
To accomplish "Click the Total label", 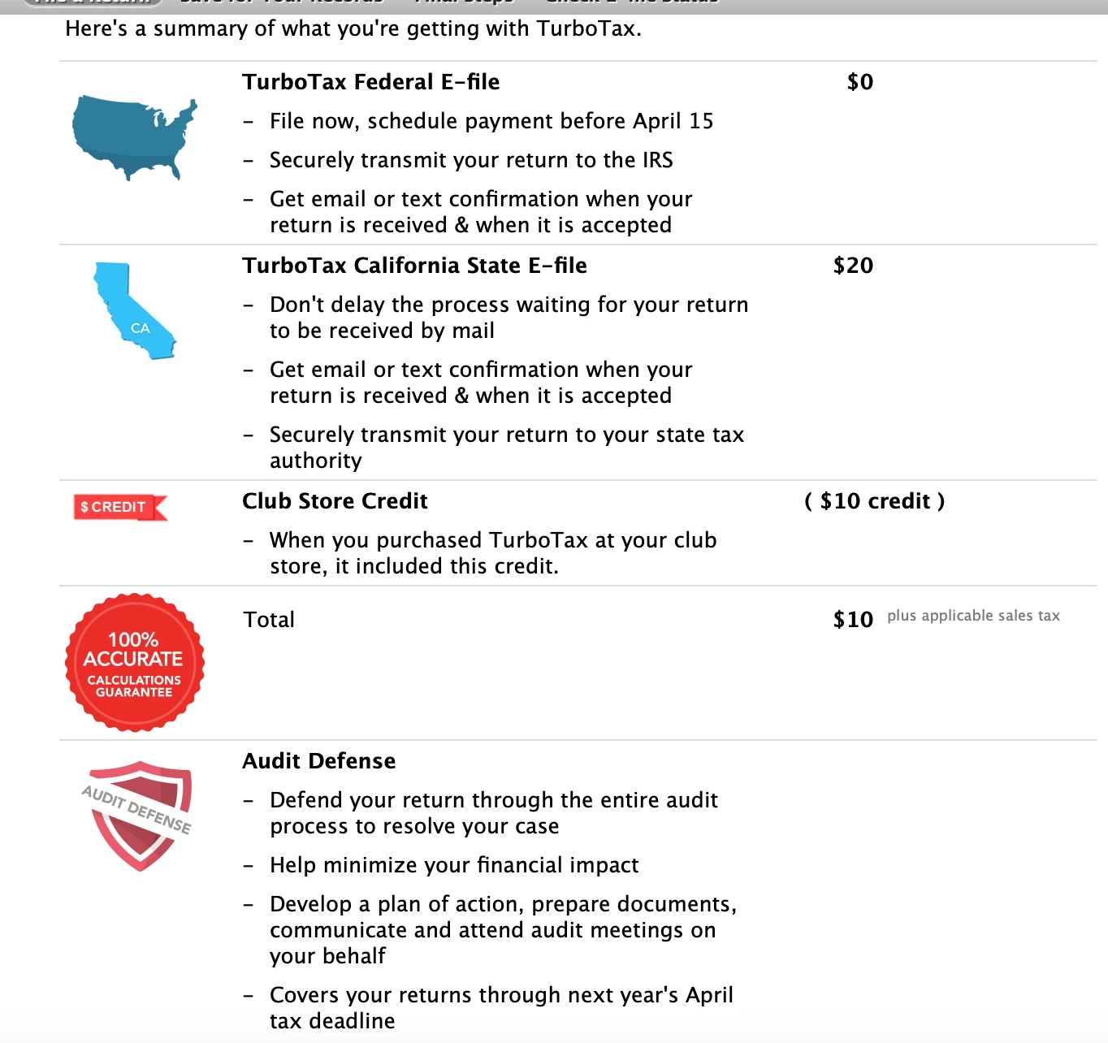I will (269, 620).
